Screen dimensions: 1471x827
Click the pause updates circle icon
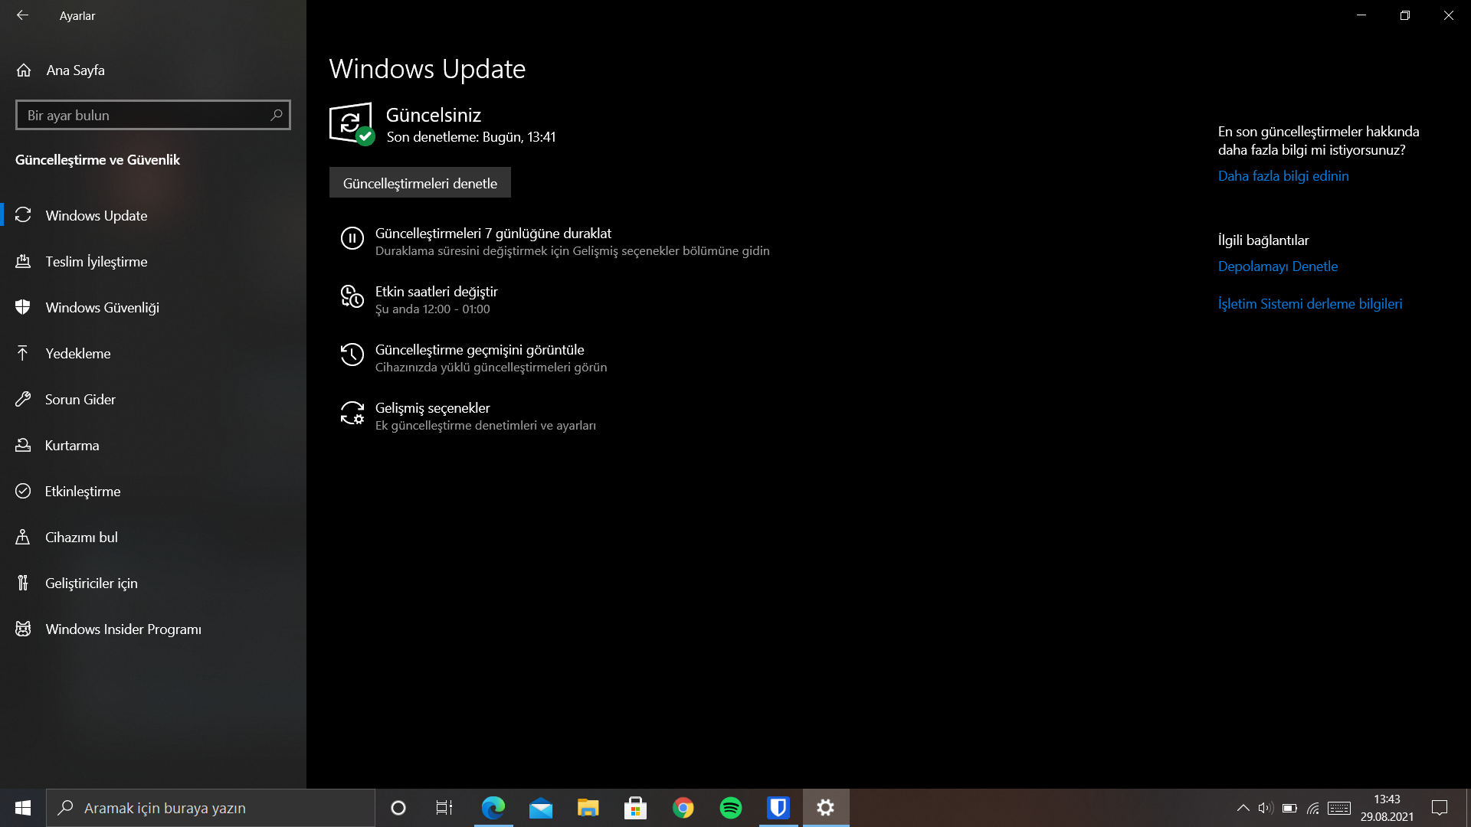tap(352, 238)
